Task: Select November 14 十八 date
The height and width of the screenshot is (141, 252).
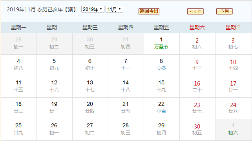Action: pyautogui.click(x=126, y=87)
